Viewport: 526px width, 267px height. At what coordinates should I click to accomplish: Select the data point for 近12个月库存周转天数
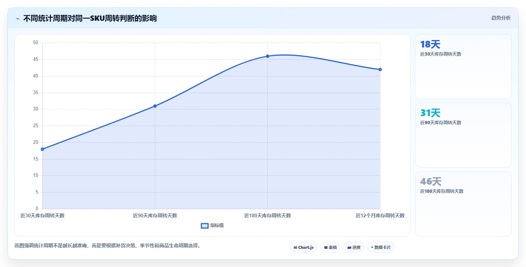coord(380,69)
